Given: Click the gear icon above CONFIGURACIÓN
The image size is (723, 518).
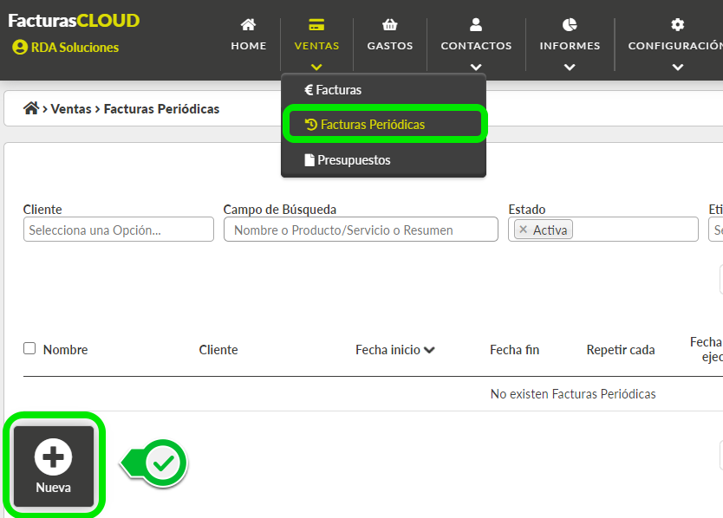Looking at the screenshot, I should (676, 24).
